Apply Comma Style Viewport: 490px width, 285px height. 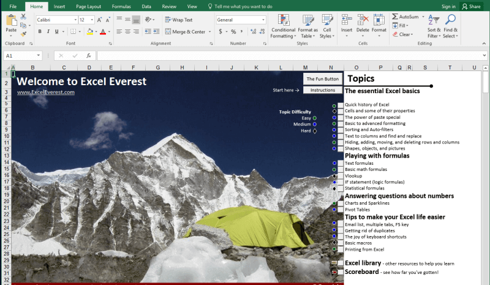(241, 32)
